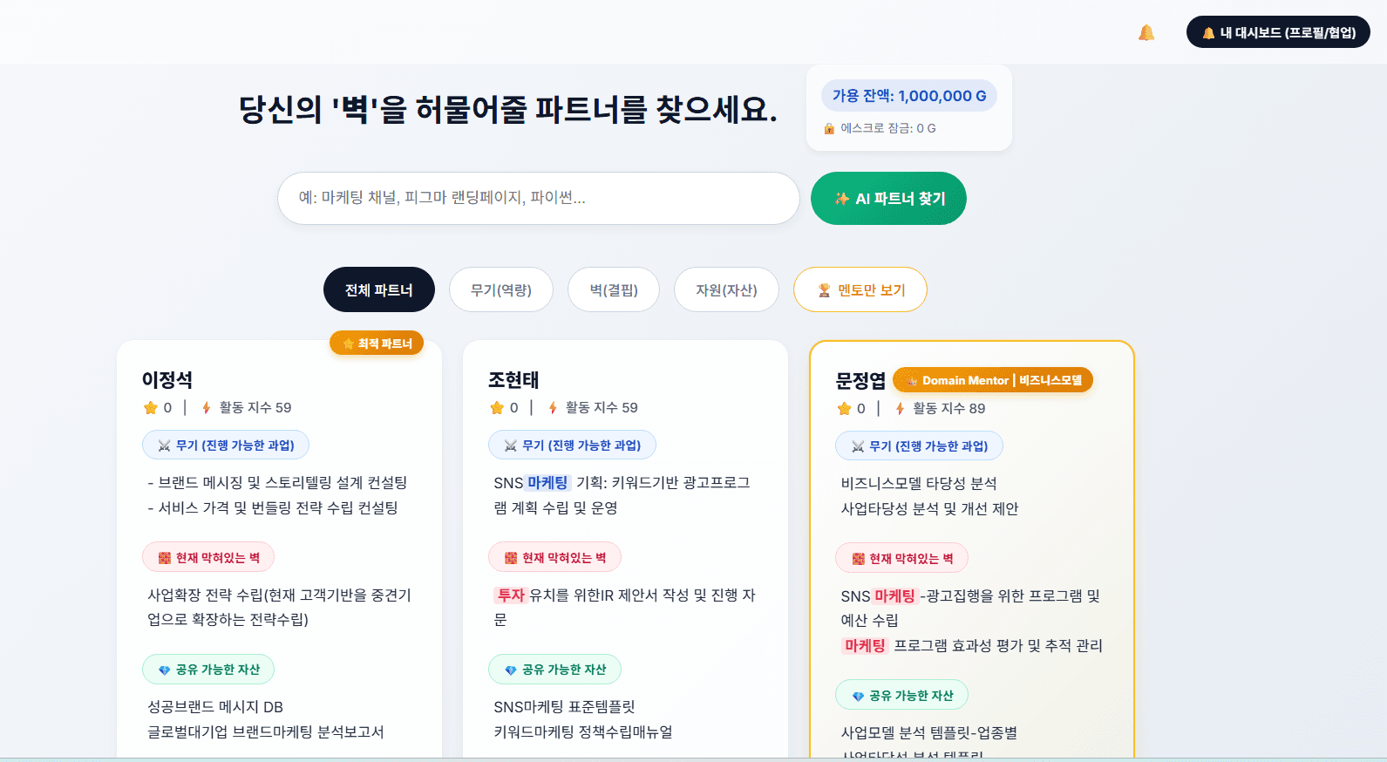This screenshot has height=762, width=1387.
Task: Select the 전체 파트너 filter tab
Action: 379,289
